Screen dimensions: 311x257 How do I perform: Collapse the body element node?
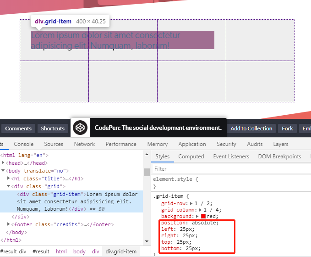3,171
